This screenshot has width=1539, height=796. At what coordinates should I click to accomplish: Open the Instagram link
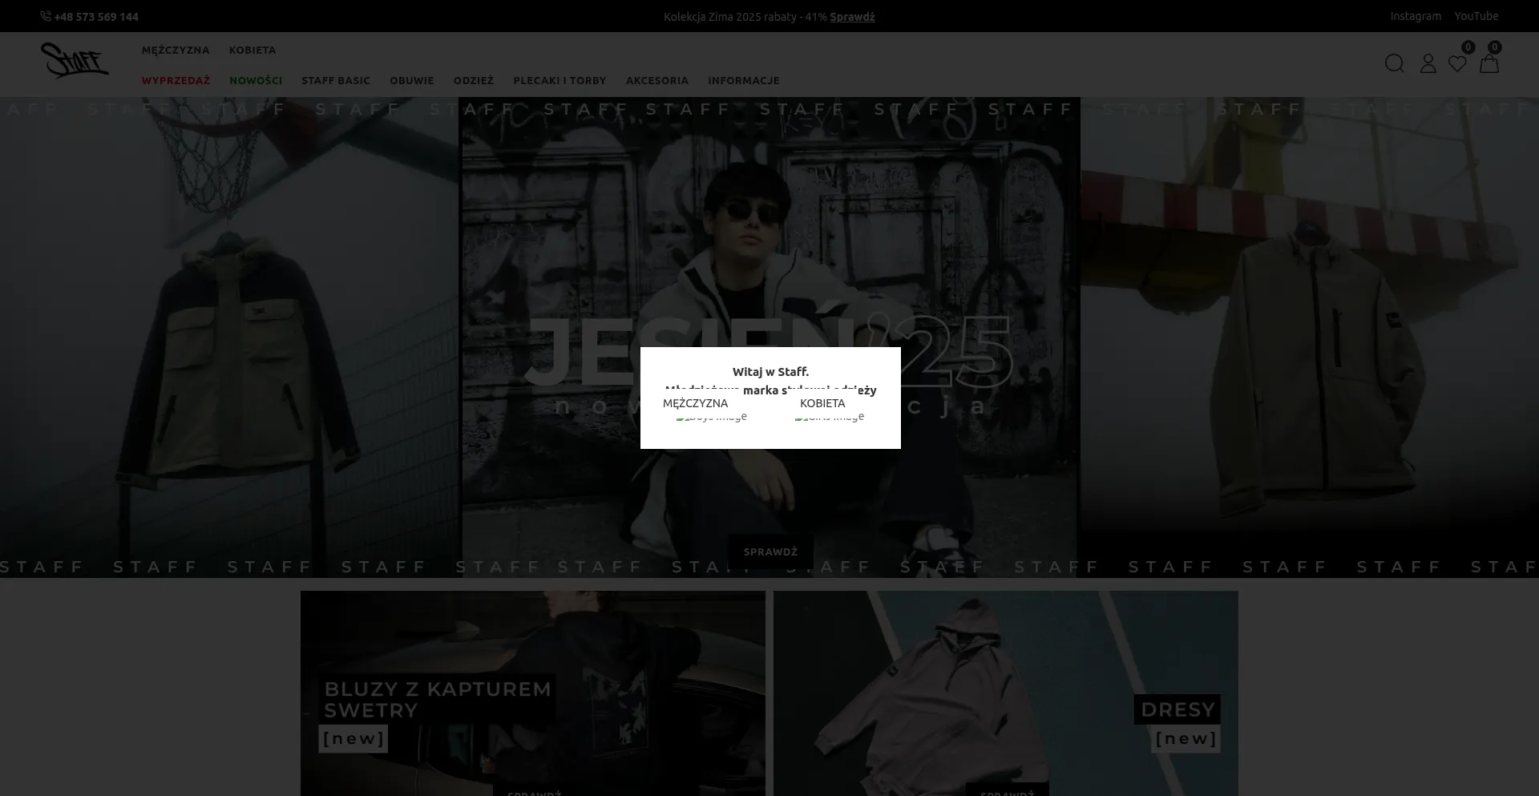pyautogui.click(x=1415, y=16)
